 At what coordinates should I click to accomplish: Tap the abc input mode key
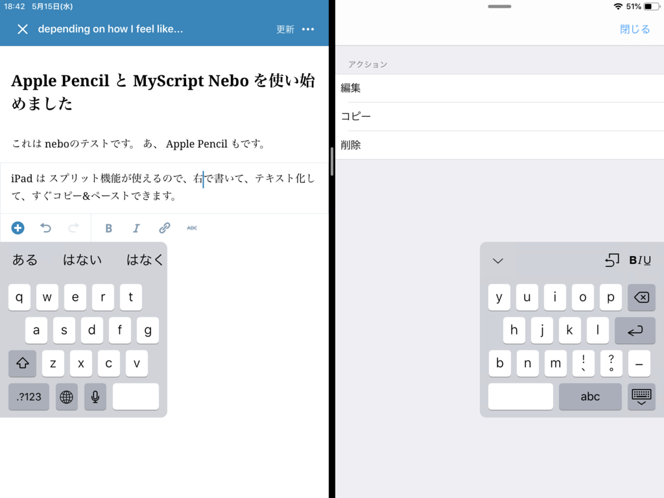point(590,397)
